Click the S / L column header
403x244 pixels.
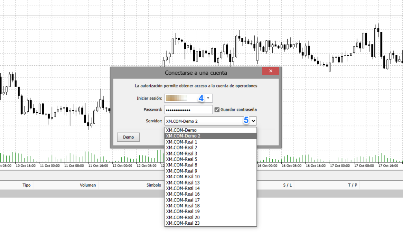coord(287,185)
